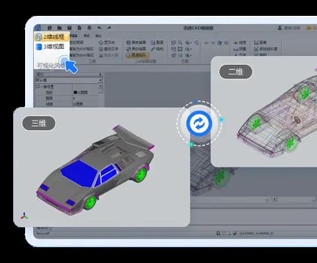Select the 2维线框 wireframe option
This screenshot has width=317, height=263.
tap(52, 37)
